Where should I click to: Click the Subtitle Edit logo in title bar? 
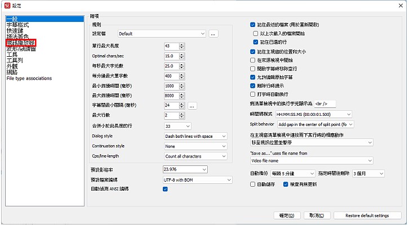click(x=6, y=4)
